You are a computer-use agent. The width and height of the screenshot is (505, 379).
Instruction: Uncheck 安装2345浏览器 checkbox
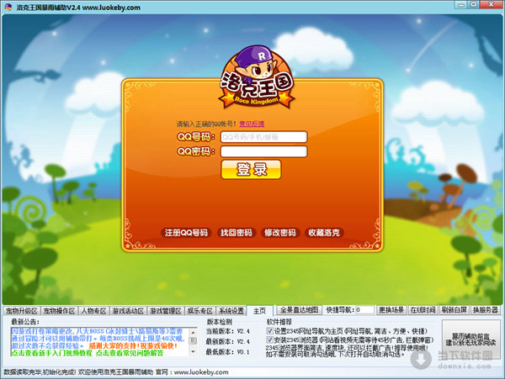[x=270, y=340]
